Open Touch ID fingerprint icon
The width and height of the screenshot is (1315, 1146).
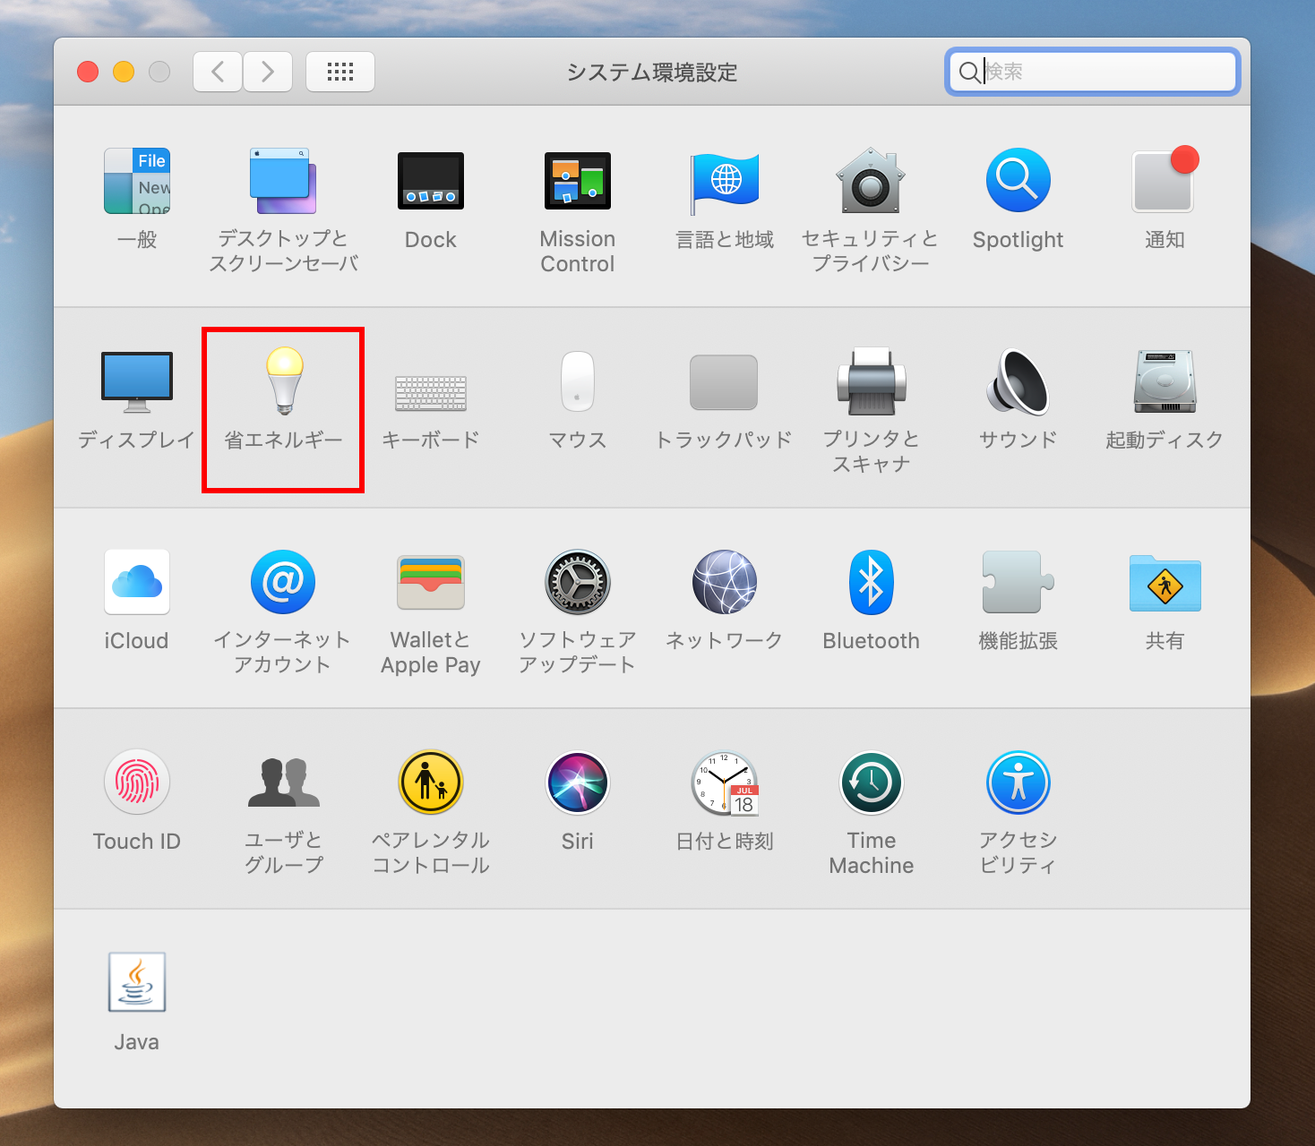pyautogui.click(x=137, y=783)
